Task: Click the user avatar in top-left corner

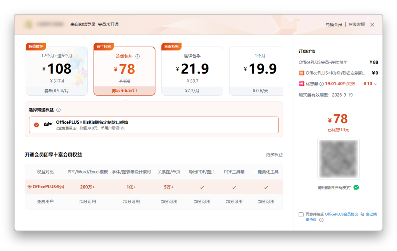Action: click(28, 24)
